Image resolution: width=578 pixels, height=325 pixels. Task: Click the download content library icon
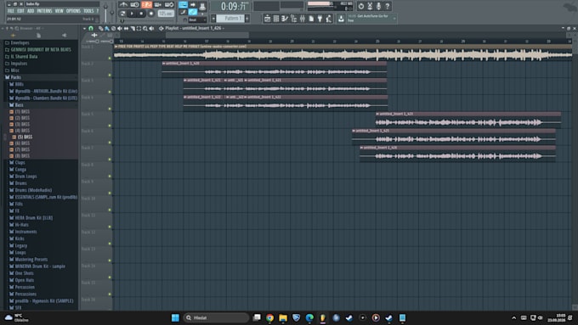click(x=341, y=19)
